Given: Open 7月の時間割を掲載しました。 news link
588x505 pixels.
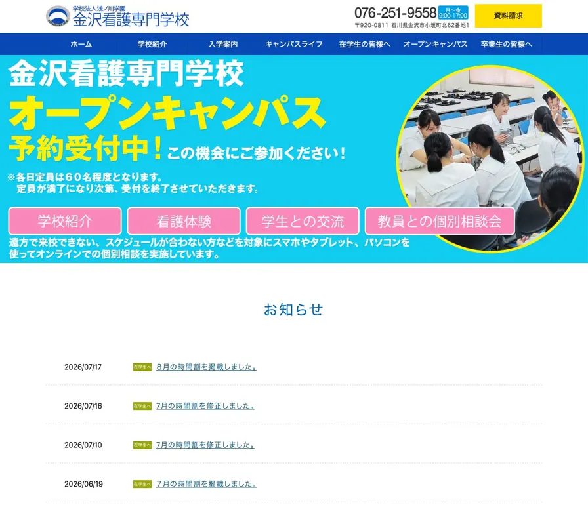Looking at the screenshot, I should pyautogui.click(x=206, y=484).
